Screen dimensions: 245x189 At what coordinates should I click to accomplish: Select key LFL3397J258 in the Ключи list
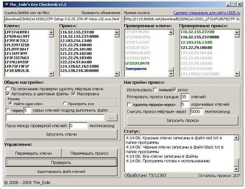click(17, 45)
